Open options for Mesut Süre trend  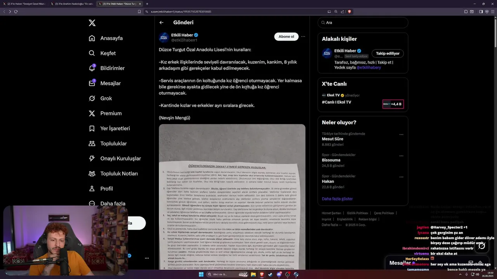(401, 134)
